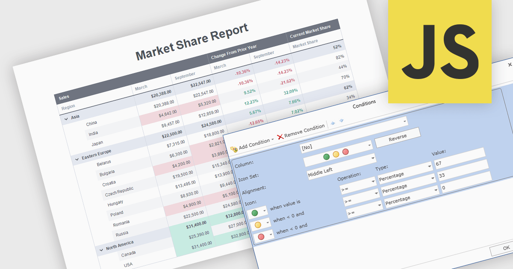This screenshot has height=269, width=513.
Task: Click the 9.52% change cell
Action: click(x=250, y=91)
